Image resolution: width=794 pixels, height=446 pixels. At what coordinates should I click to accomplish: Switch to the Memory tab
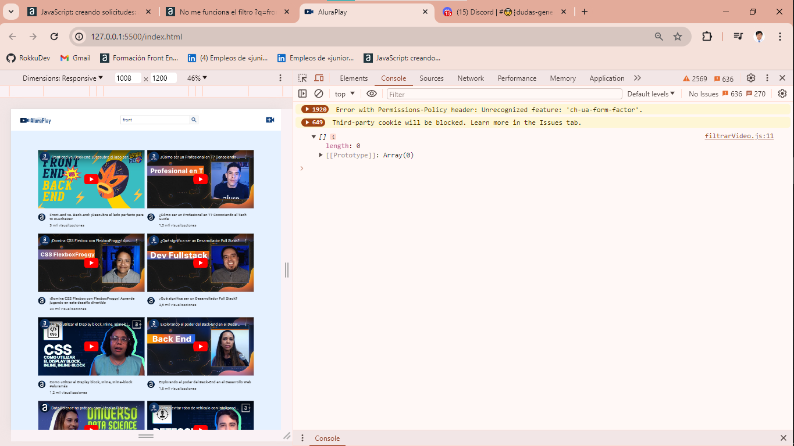pos(563,78)
